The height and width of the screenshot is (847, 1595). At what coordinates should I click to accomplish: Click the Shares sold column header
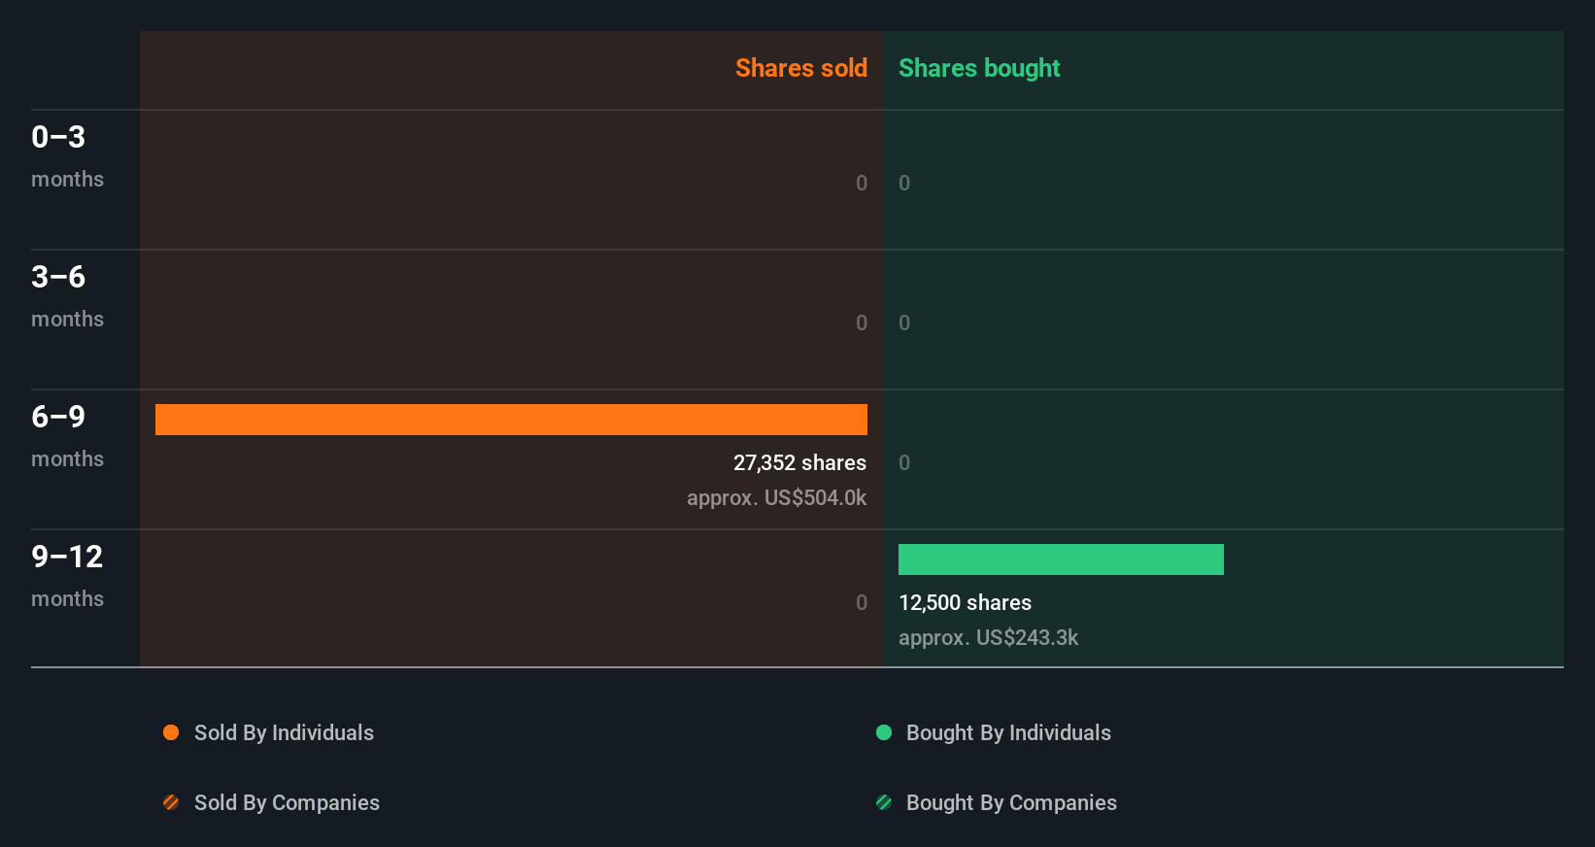pyautogui.click(x=801, y=68)
